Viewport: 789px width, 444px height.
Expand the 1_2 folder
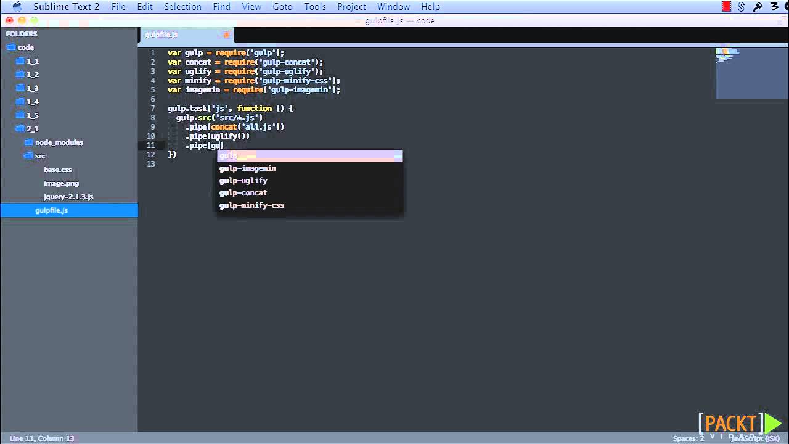20,75
